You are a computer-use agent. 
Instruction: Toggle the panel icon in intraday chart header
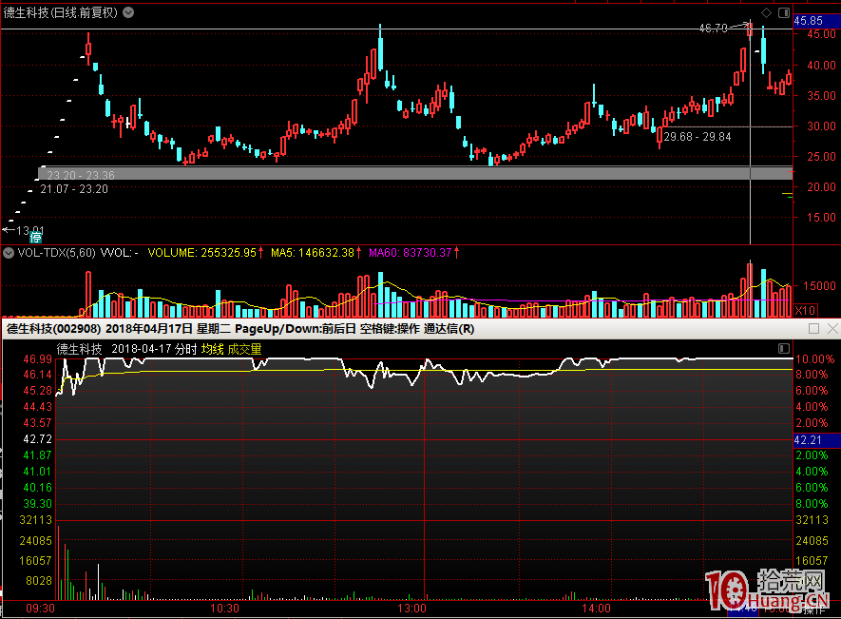[x=784, y=349]
